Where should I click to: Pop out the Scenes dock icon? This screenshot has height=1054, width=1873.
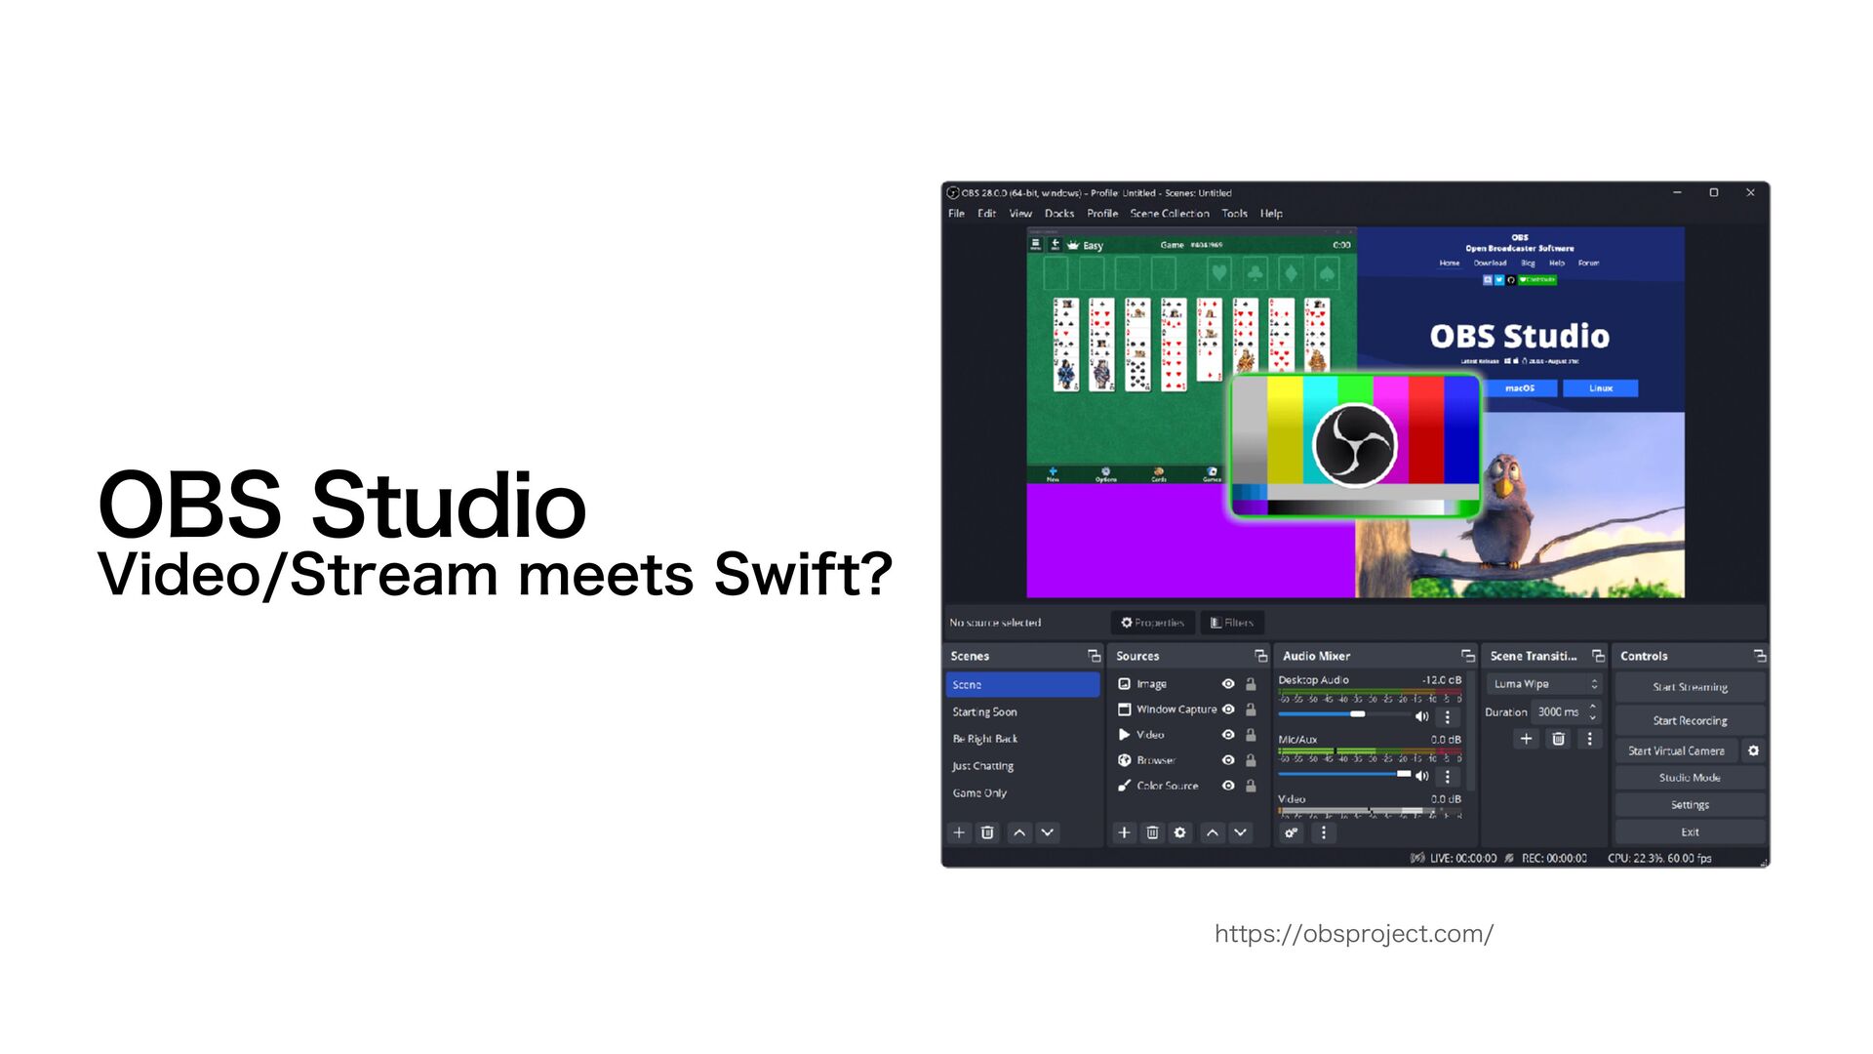click(1094, 656)
